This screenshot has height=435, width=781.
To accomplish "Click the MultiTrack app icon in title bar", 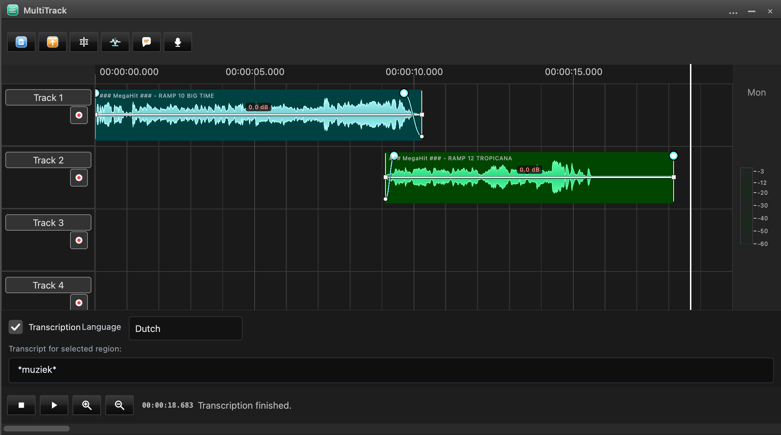I will pyautogui.click(x=13, y=10).
